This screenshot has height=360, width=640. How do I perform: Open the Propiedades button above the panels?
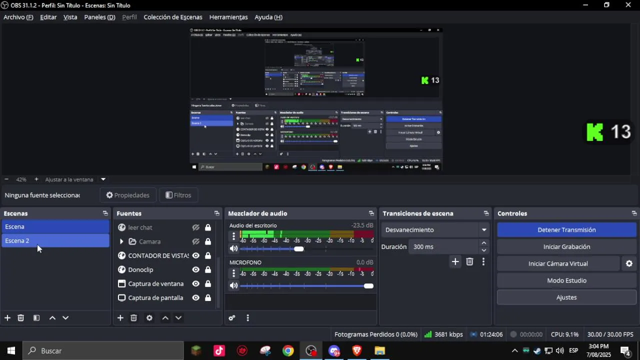[x=128, y=195]
